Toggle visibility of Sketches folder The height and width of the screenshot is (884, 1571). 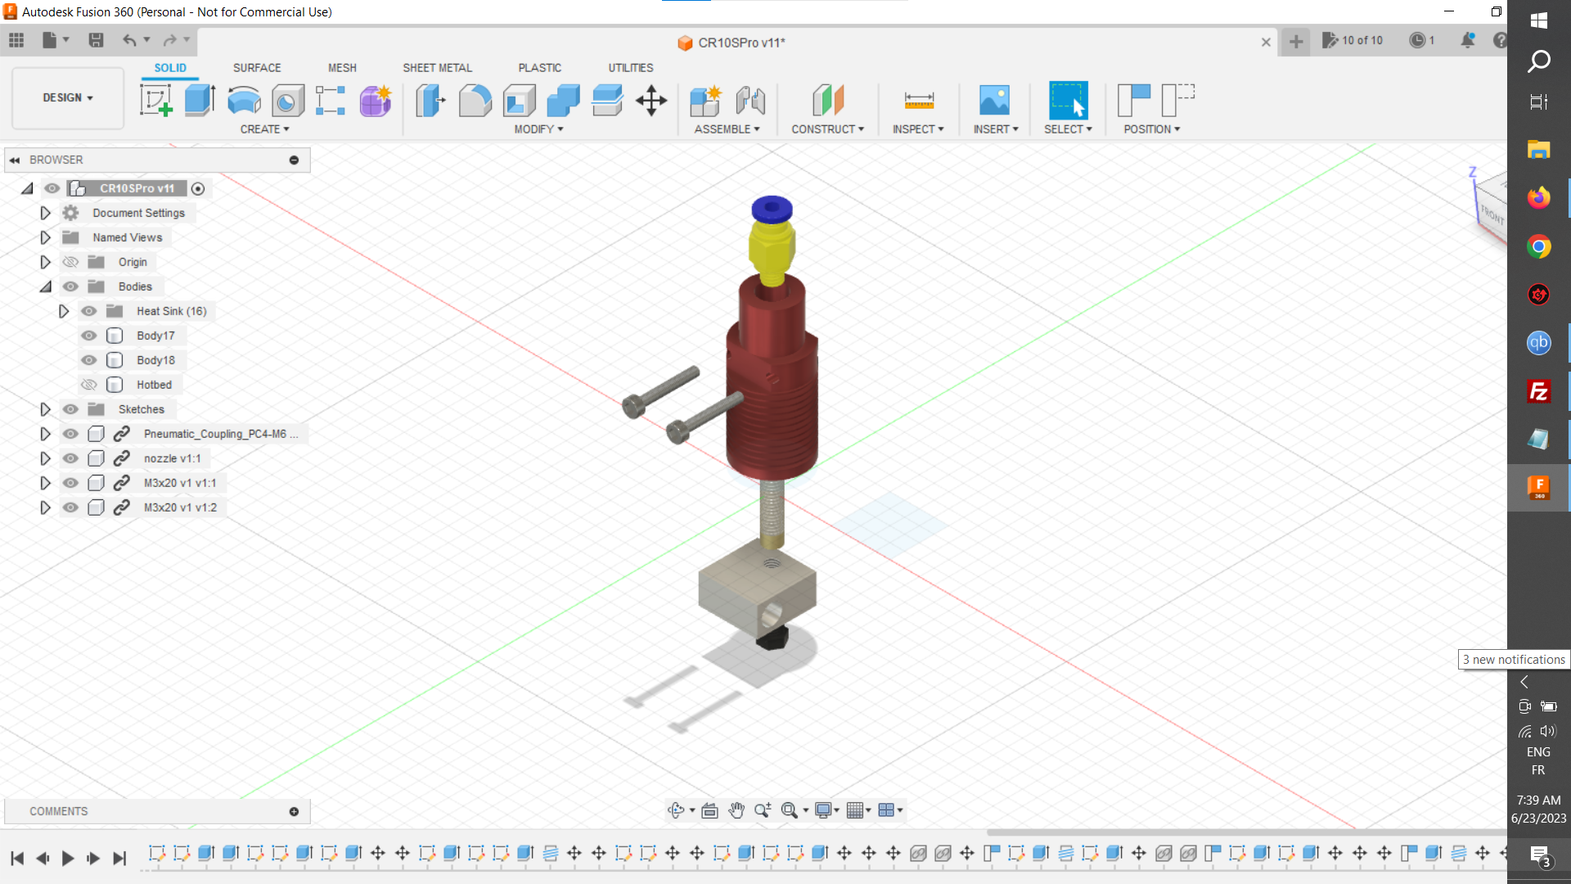(x=71, y=409)
